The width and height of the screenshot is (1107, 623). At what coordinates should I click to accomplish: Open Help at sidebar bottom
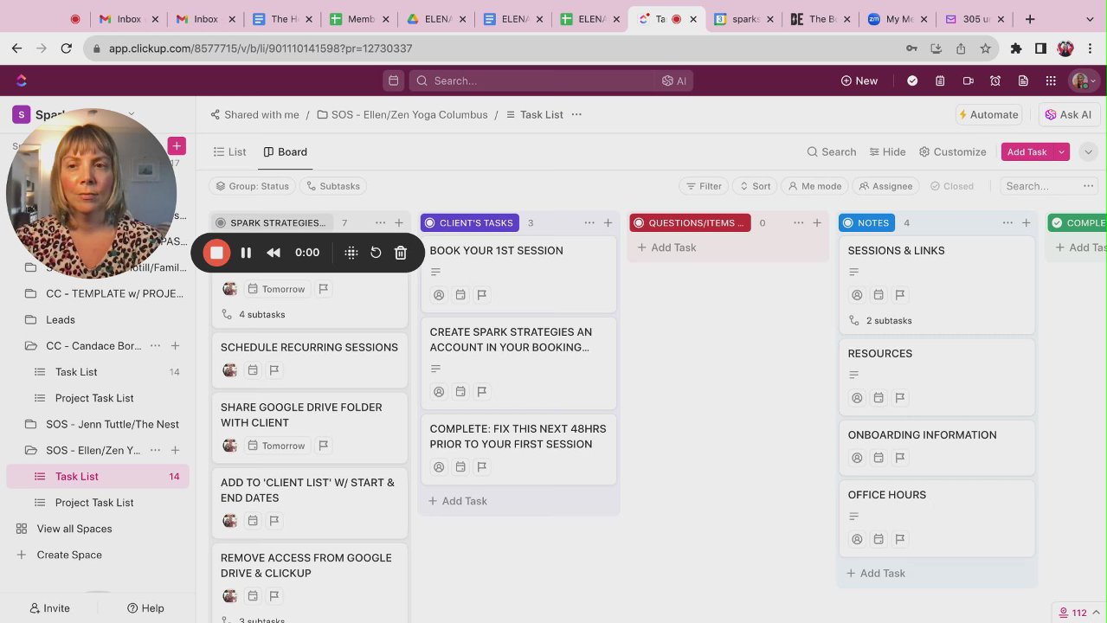pos(145,608)
